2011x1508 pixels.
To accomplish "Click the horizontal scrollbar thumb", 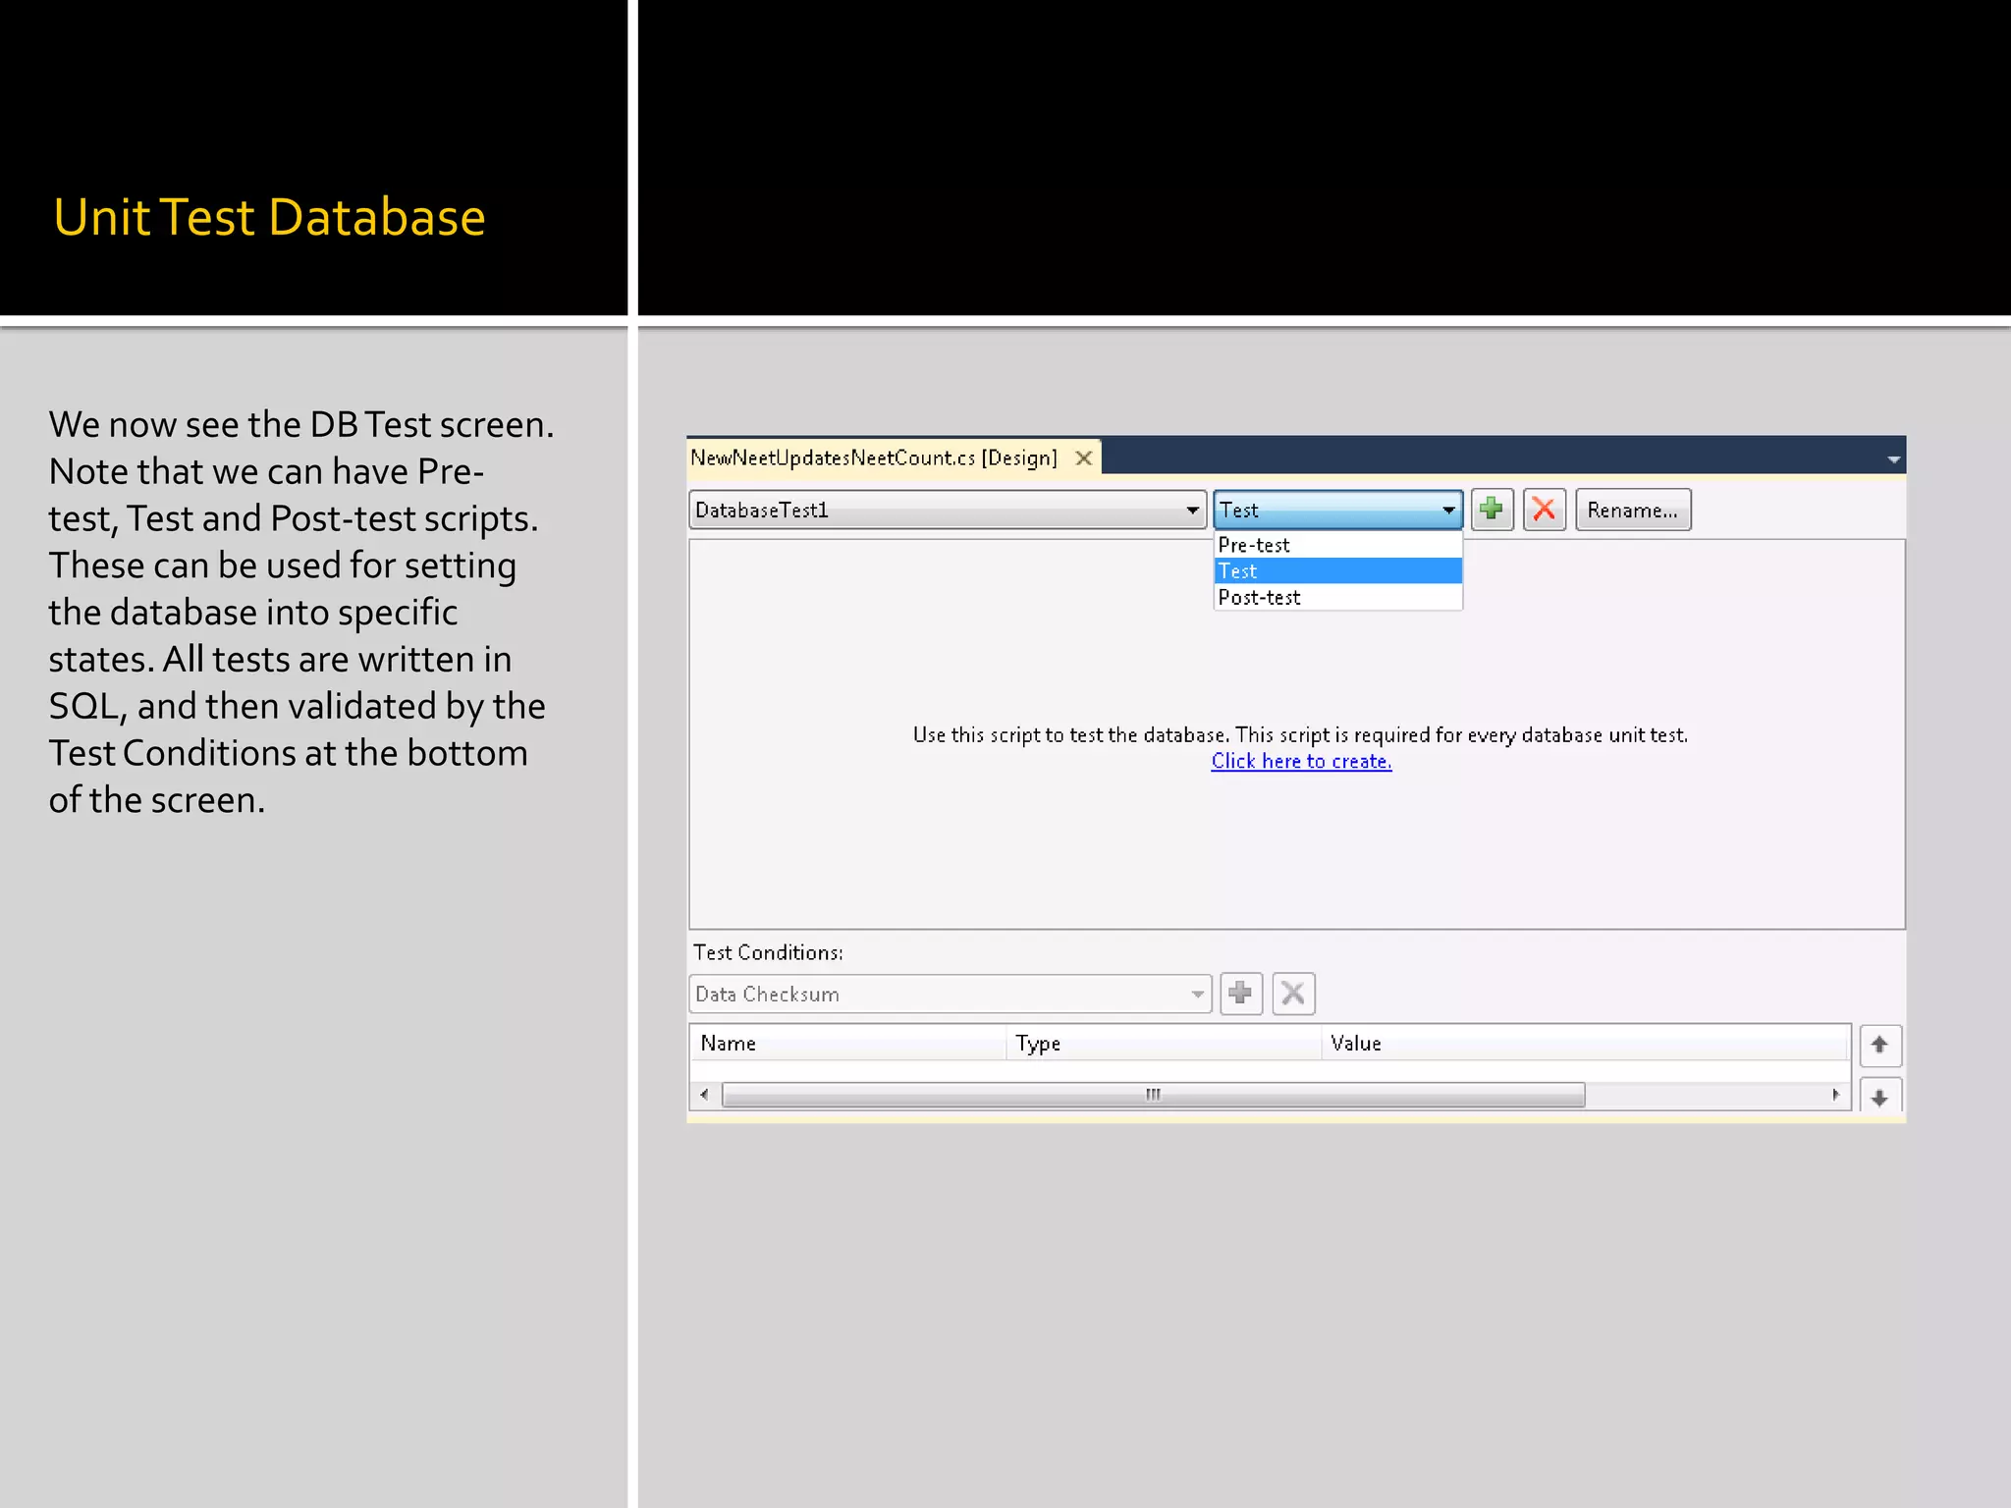I will point(1153,1095).
